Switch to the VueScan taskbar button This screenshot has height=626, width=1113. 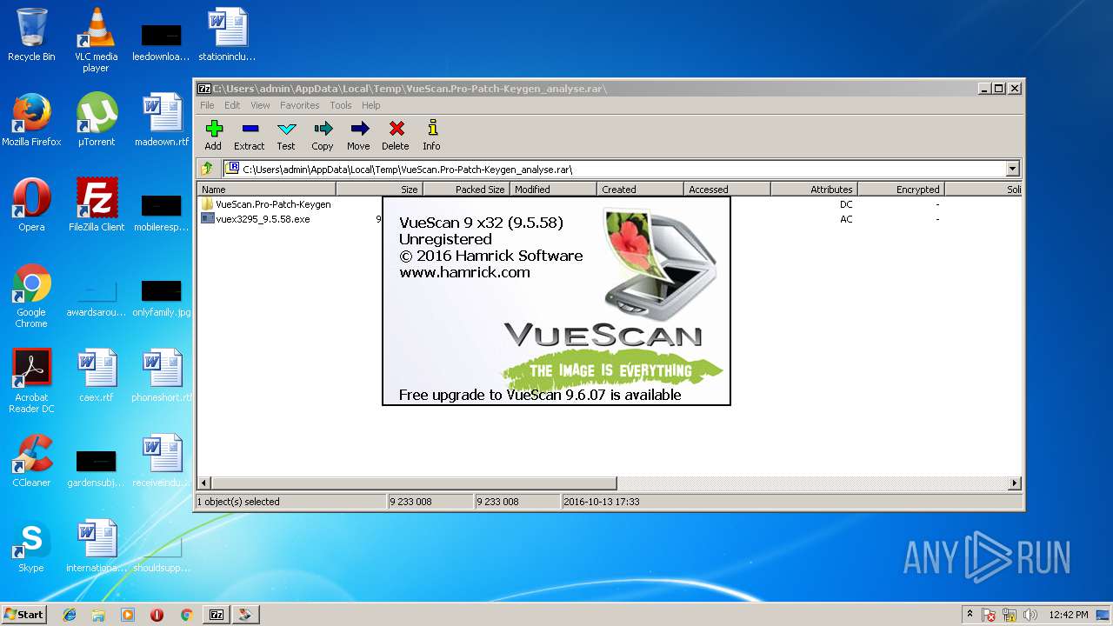tap(246, 615)
